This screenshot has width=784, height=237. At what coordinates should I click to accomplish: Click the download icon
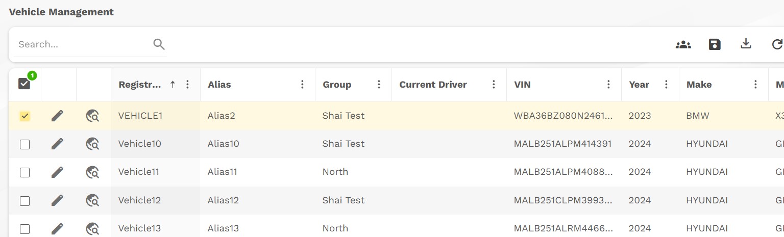tap(746, 44)
